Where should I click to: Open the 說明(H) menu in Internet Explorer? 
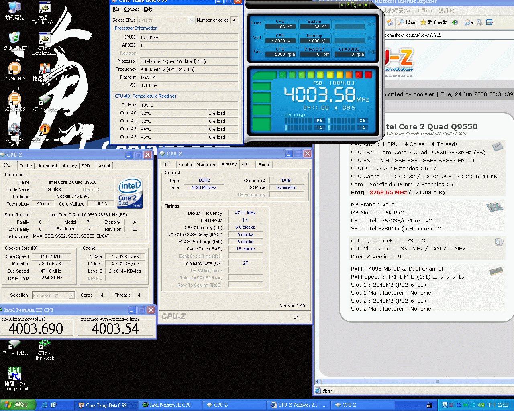446,11
